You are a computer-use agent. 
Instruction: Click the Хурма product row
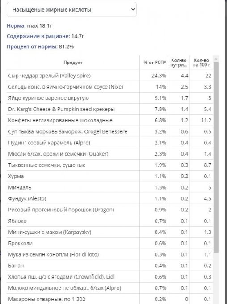(x=110, y=176)
